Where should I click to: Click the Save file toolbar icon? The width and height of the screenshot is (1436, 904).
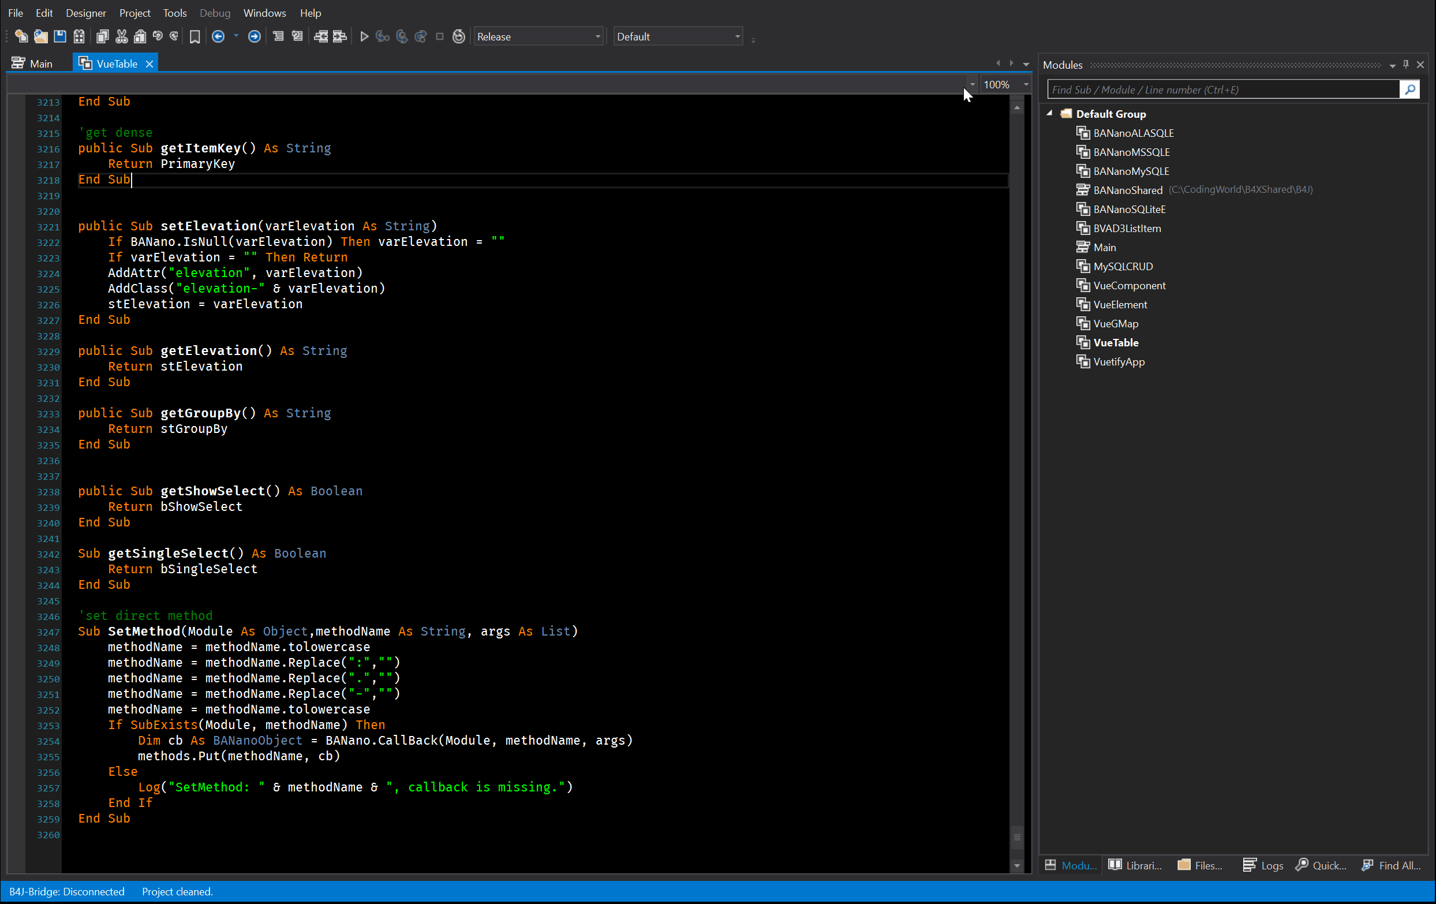[59, 36]
